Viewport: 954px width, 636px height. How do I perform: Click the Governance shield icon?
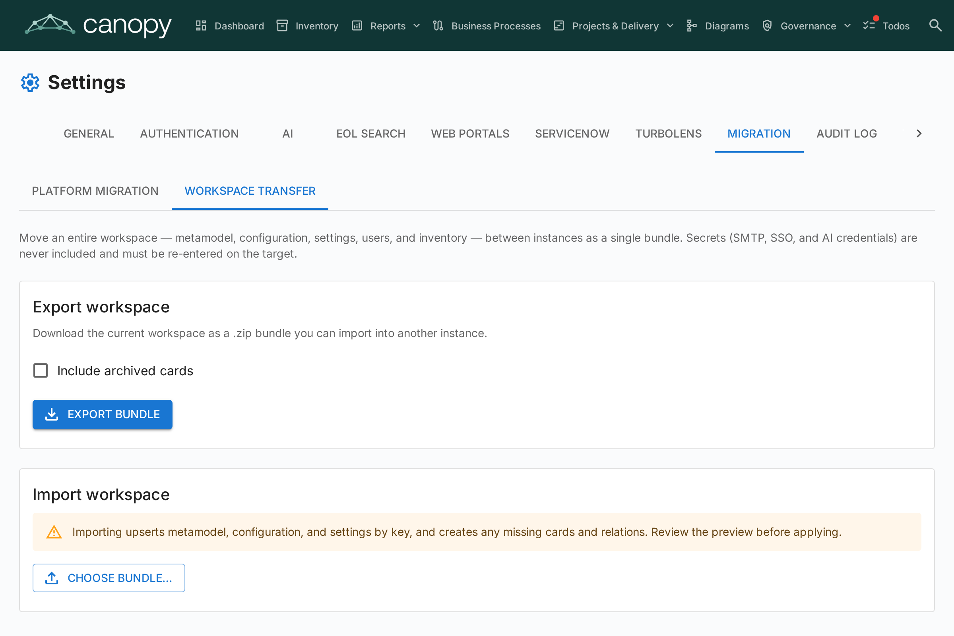[x=767, y=25]
